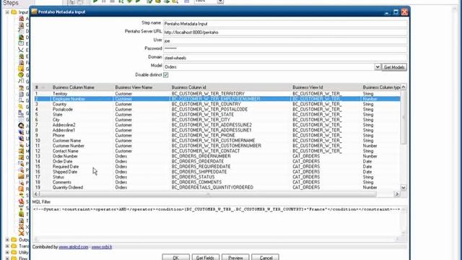
Task: Select the Quantity Ordered row
Action: point(217,187)
